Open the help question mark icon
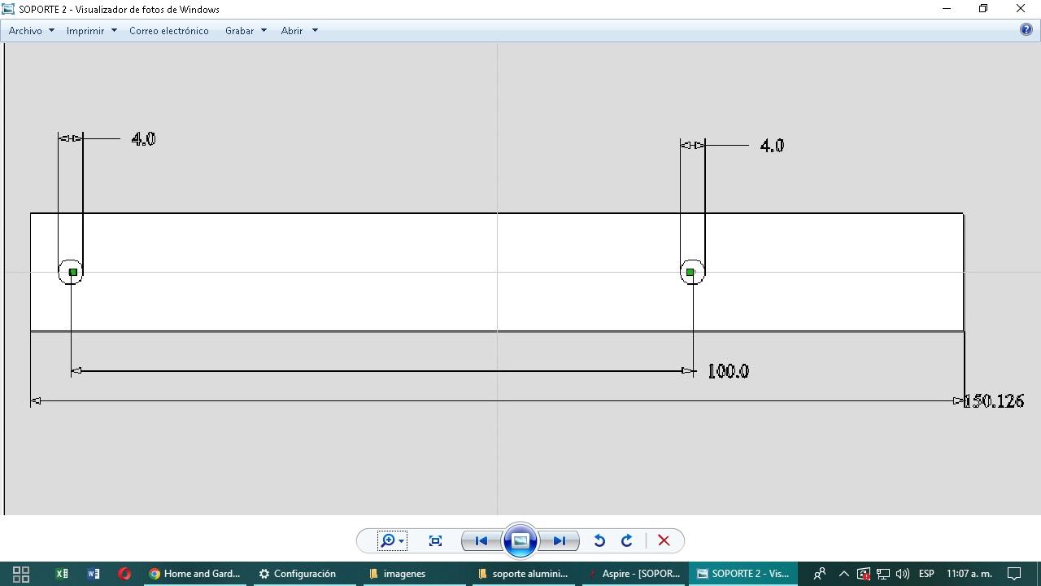Viewport: 1041px width, 586px height. pyautogui.click(x=1026, y=29)
